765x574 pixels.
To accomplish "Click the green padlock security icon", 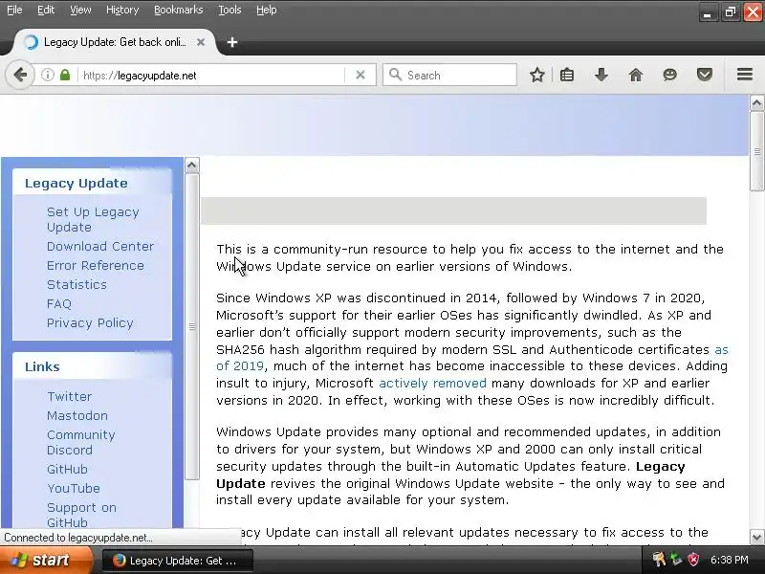I will [65, 76].
